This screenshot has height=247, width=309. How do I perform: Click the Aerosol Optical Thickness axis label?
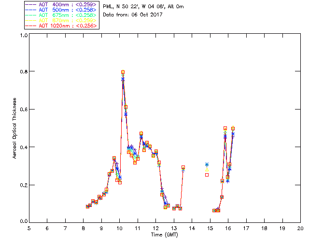pyautogui.click(x=14, y=128)
